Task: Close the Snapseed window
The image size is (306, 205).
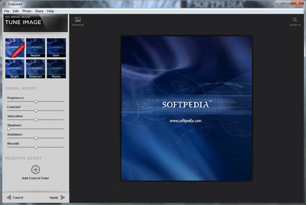Action: tap(297, 3)
